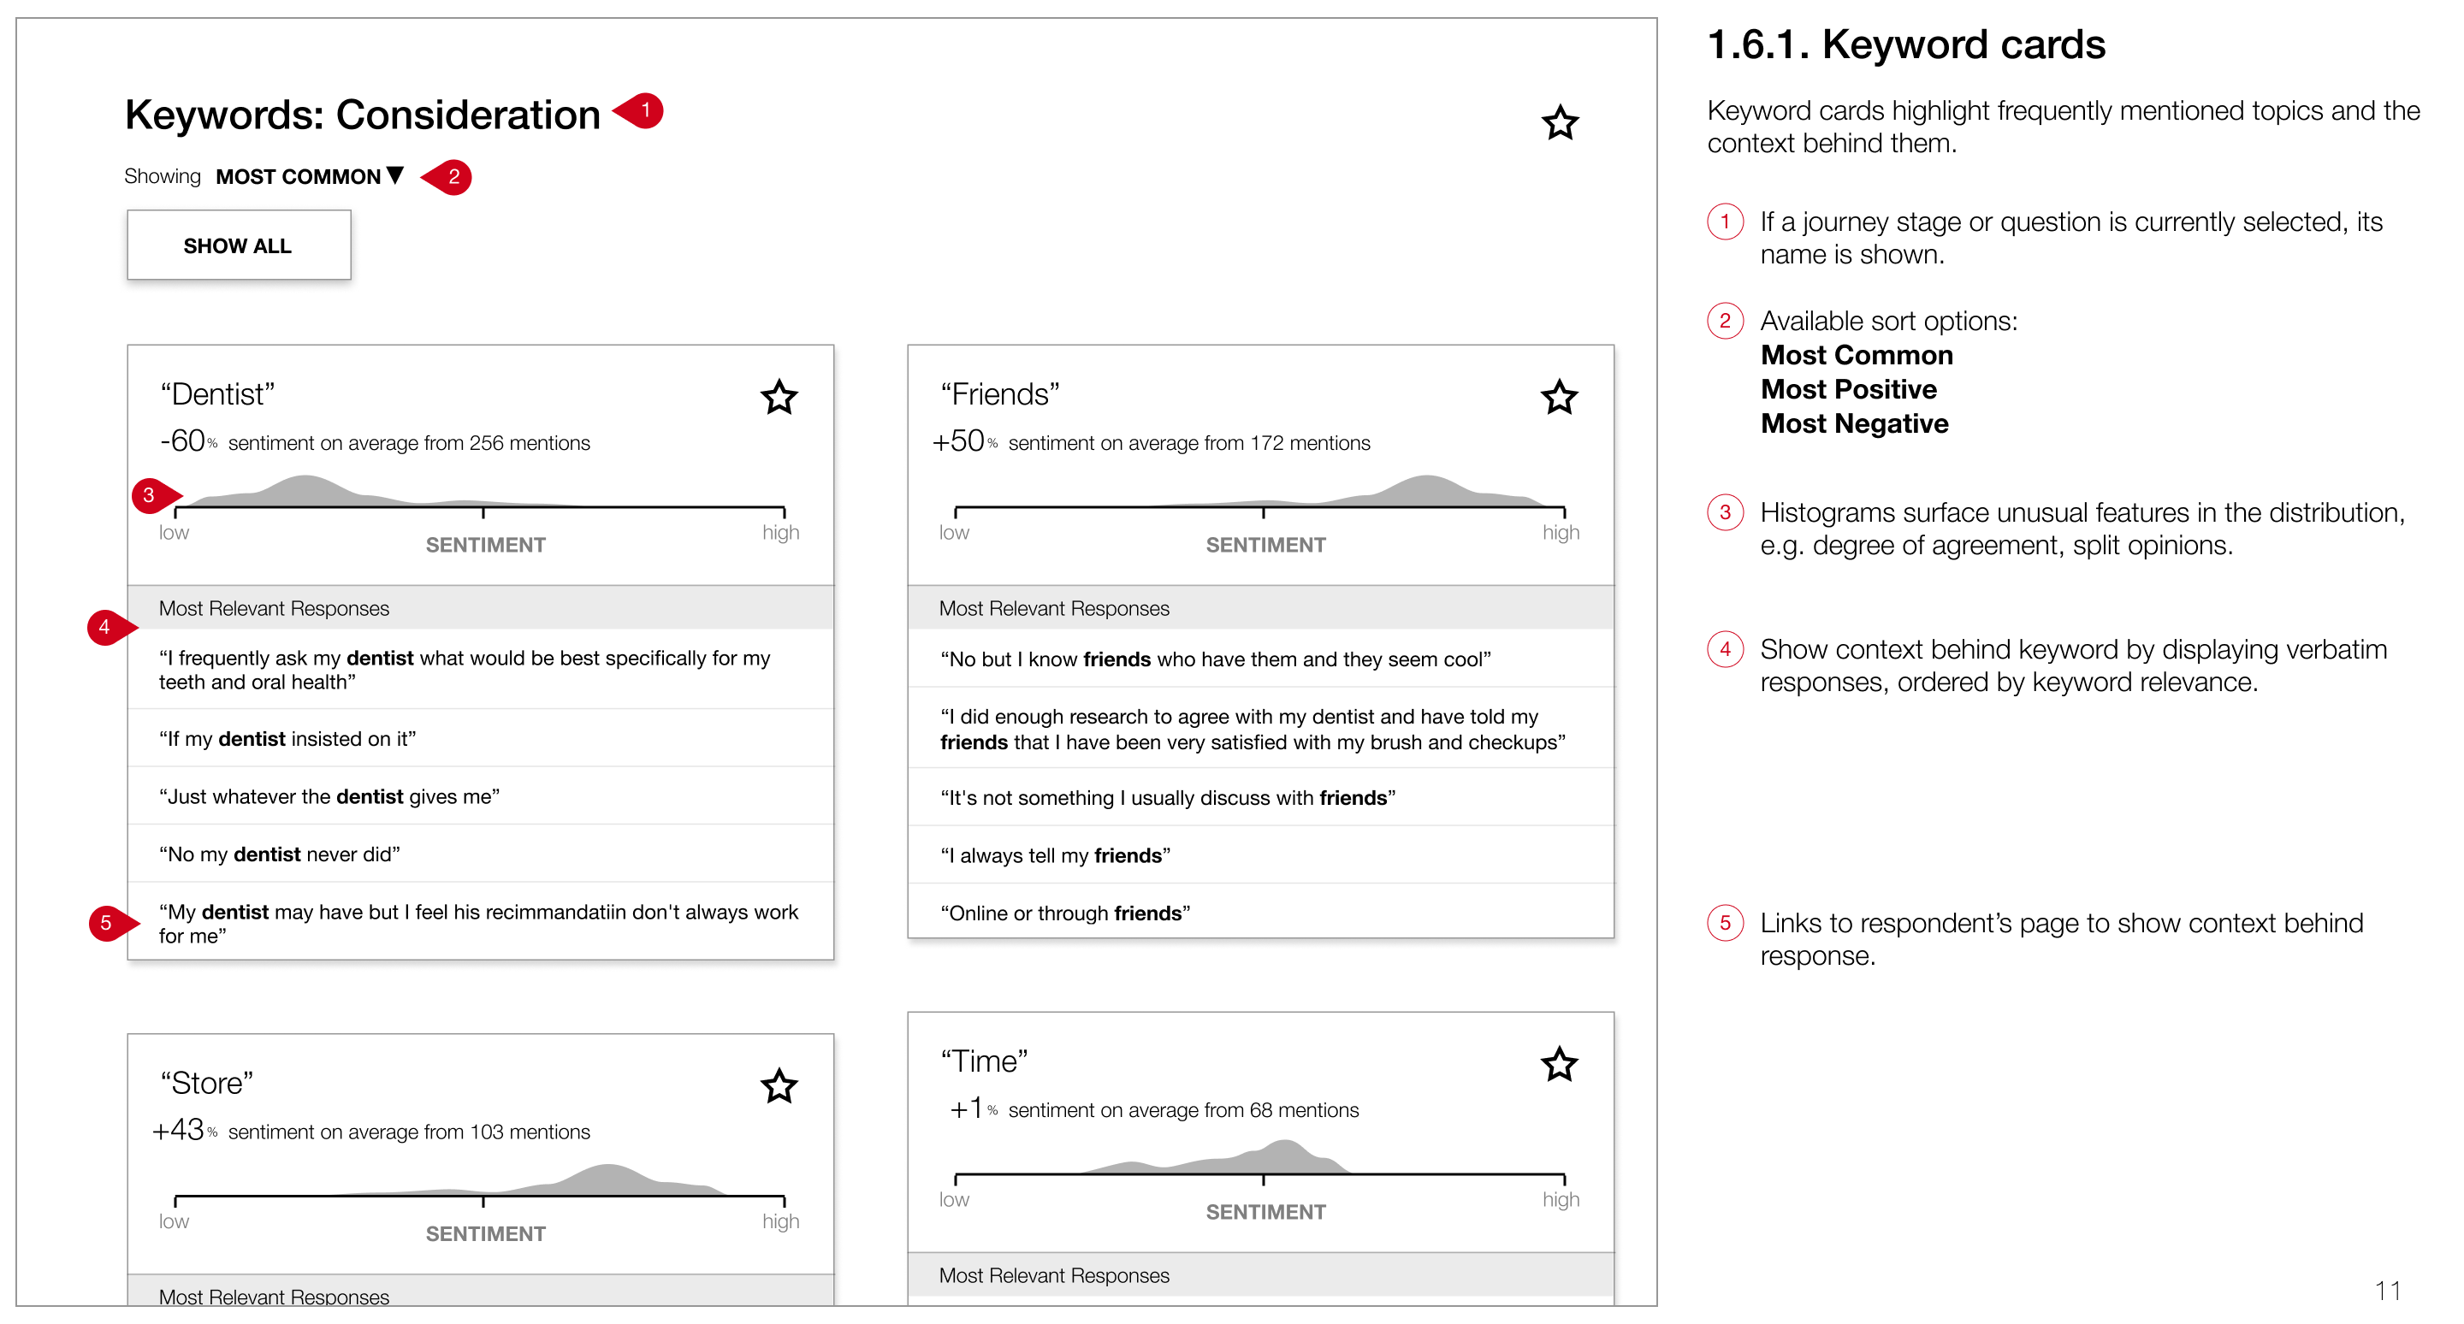Viewport: 2464px width, 1324px height.
Task: Open response "I frequently ask my dentist what would be best"
Action: click(480, 669)
